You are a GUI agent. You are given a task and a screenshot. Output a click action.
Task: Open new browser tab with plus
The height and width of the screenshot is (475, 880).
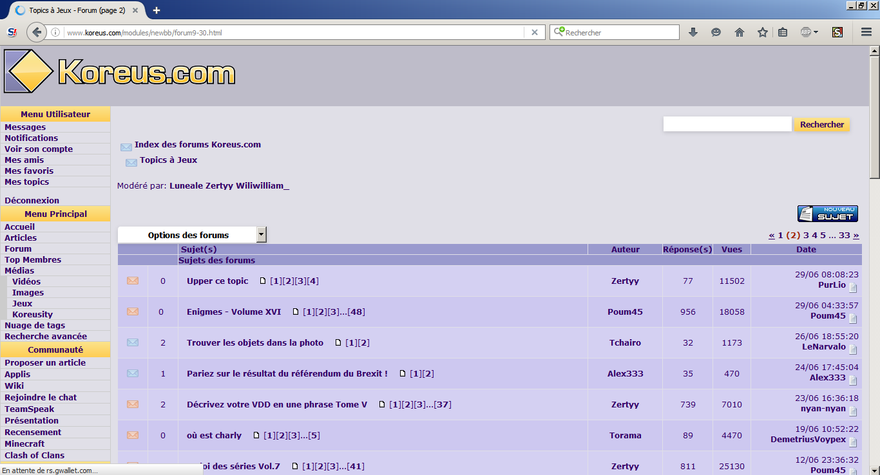157,10
